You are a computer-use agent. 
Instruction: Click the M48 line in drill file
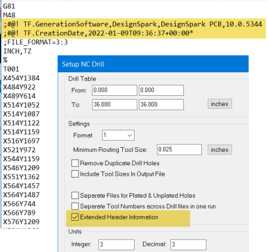coord(9,15)
